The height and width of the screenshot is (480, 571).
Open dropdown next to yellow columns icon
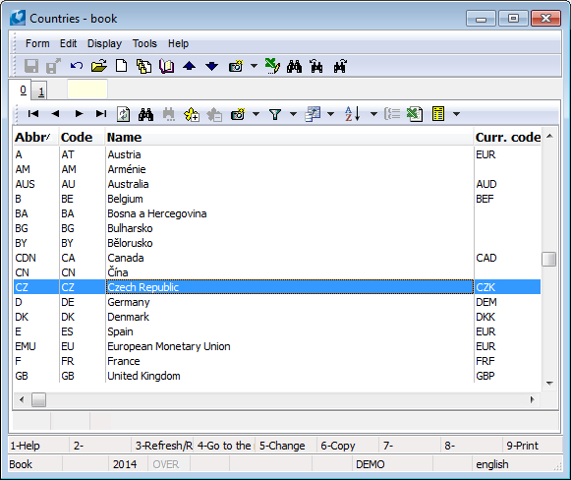click(456, 114)
